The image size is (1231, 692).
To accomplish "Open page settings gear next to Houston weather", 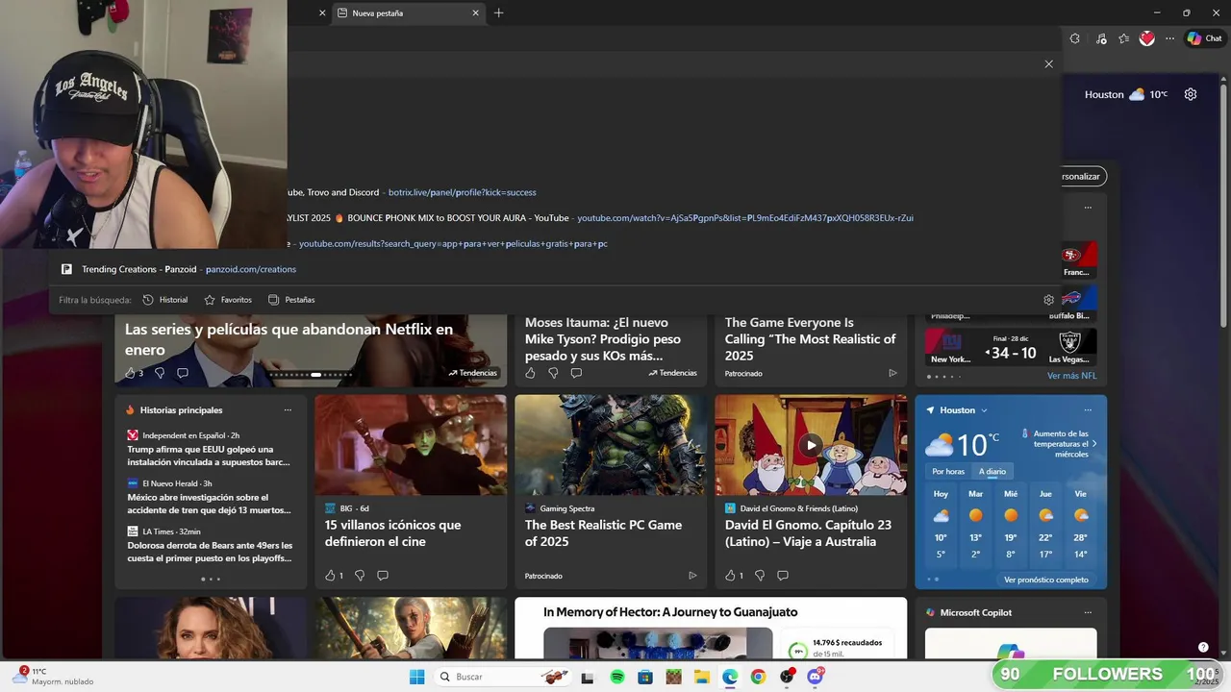I will tap(1191, 94).
